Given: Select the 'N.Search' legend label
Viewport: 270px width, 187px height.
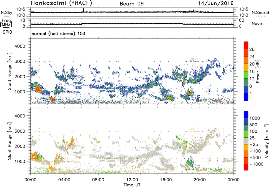Looking at the screenshot, I should tap(261, 12).
